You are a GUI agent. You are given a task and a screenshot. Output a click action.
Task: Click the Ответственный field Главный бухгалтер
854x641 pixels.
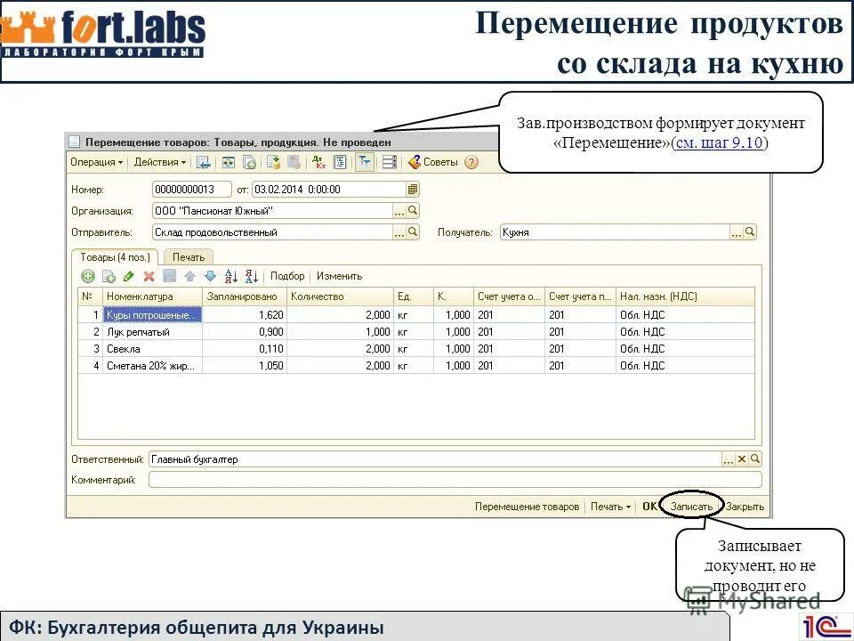(x=435, y=459)
